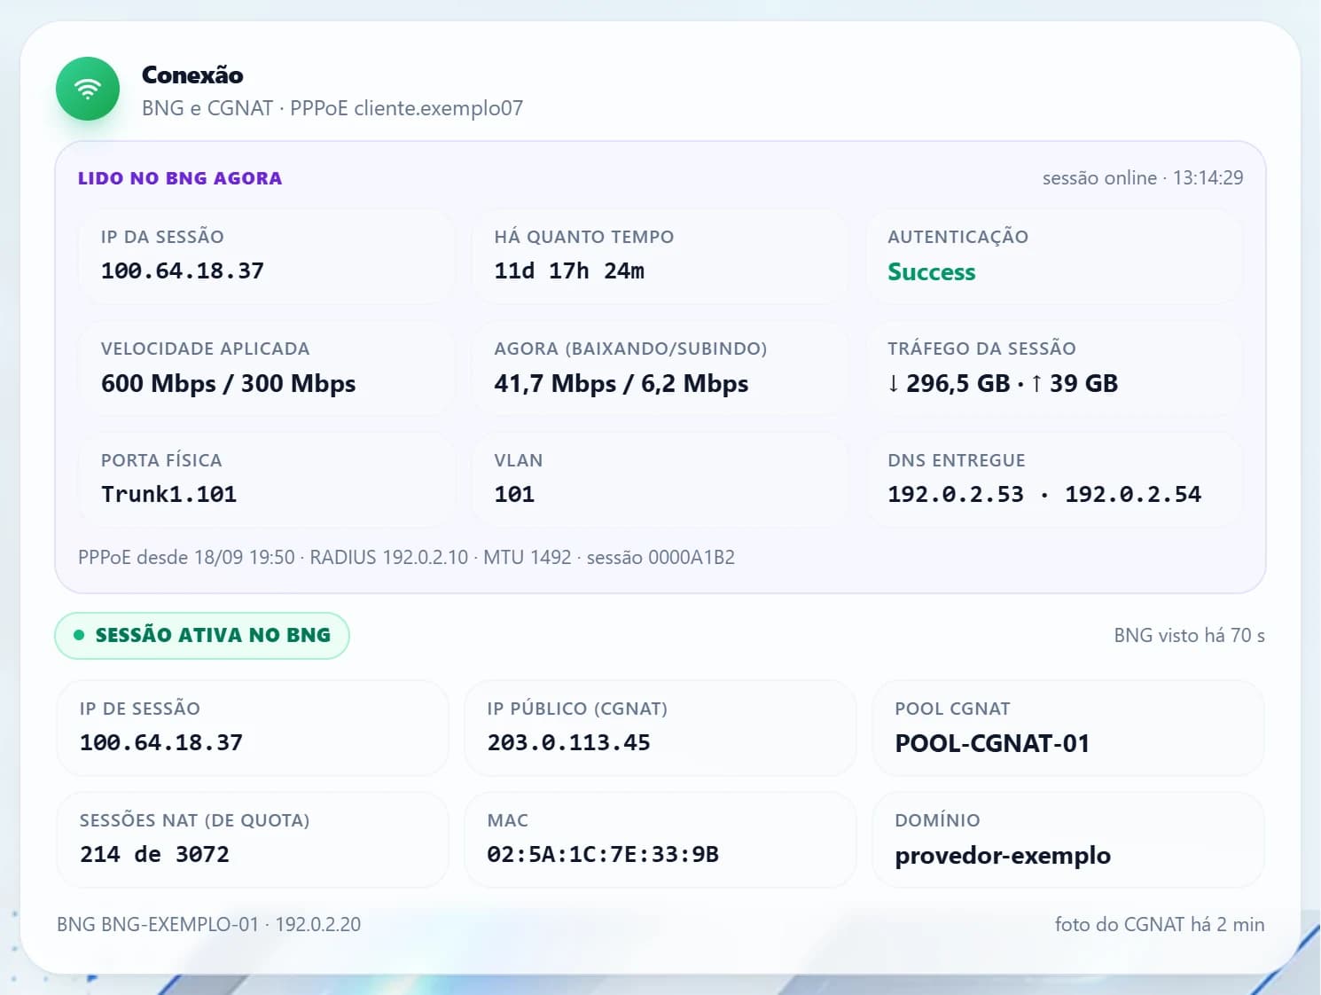Click the 'SESSÕES NAT (DE QUOTA)' label
The width and height of the screenshot is (1321, 995).
(x=195, y=820)
